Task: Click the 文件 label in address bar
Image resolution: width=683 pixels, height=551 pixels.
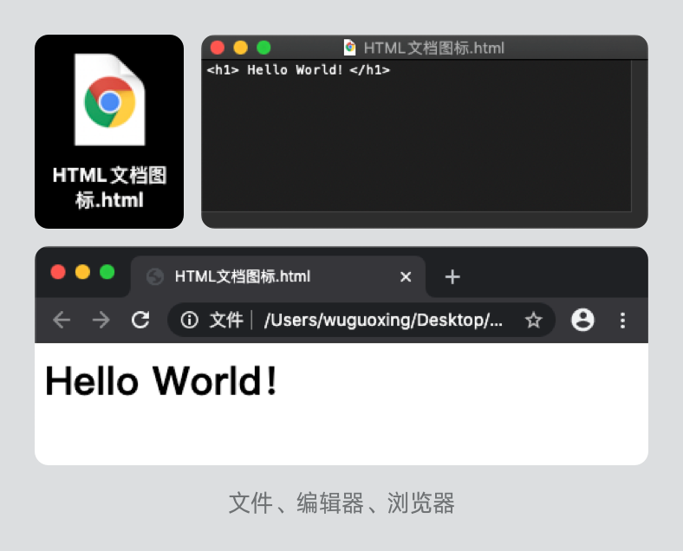Action: (x=226, y=320)
